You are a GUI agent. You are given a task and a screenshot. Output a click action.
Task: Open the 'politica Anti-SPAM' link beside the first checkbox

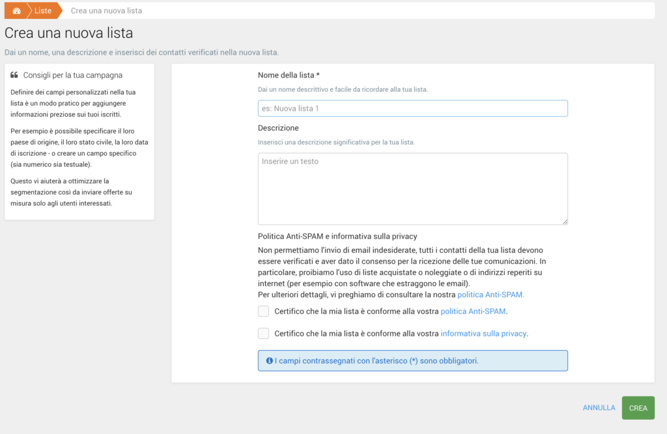coord(473,311)
